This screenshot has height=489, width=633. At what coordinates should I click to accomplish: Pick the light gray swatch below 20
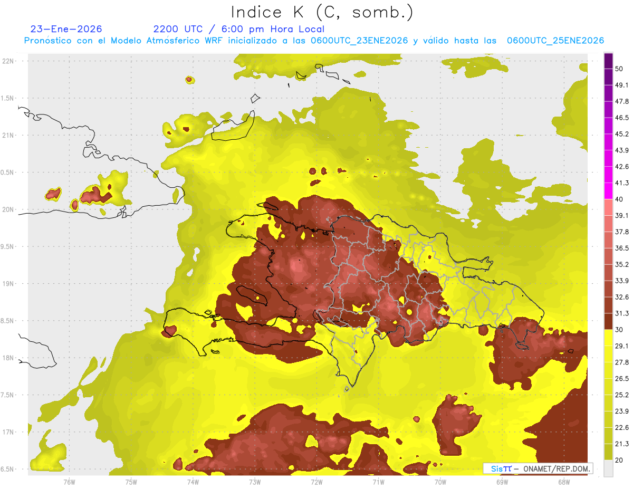pyautogui.click(x=608, y=468)
